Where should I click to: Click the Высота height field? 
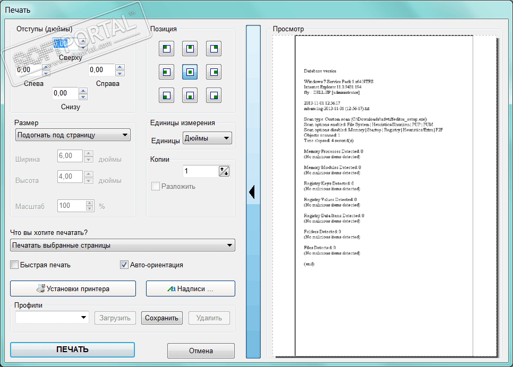pyautogui.click(x=70, y=177)
